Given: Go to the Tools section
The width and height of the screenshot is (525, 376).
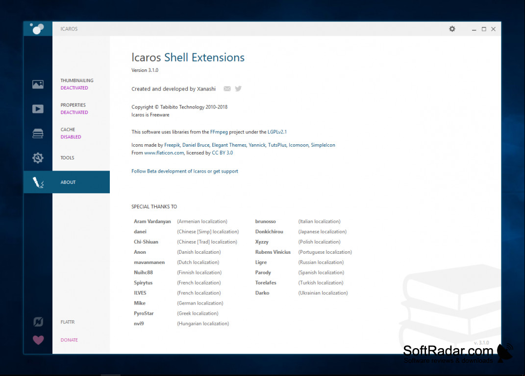Looking at the screenshot, I should pos(67,157).
